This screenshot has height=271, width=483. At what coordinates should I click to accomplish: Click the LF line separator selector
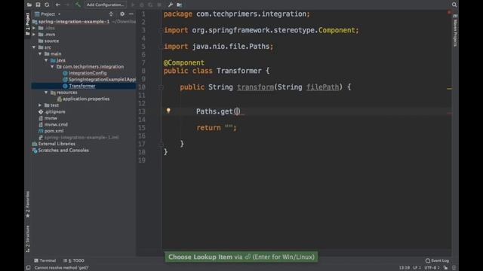tap(417, 268)
